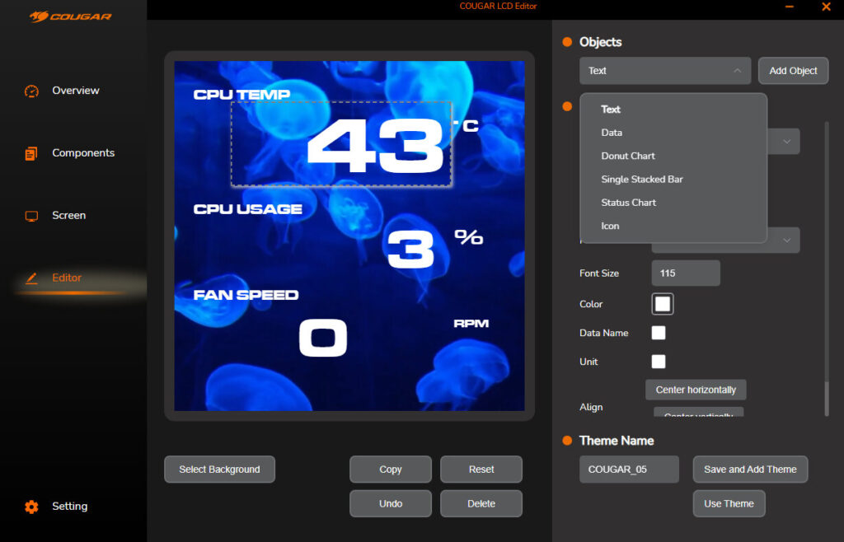
Task: Click Select Background button
Action: click(x=219, y=470)
